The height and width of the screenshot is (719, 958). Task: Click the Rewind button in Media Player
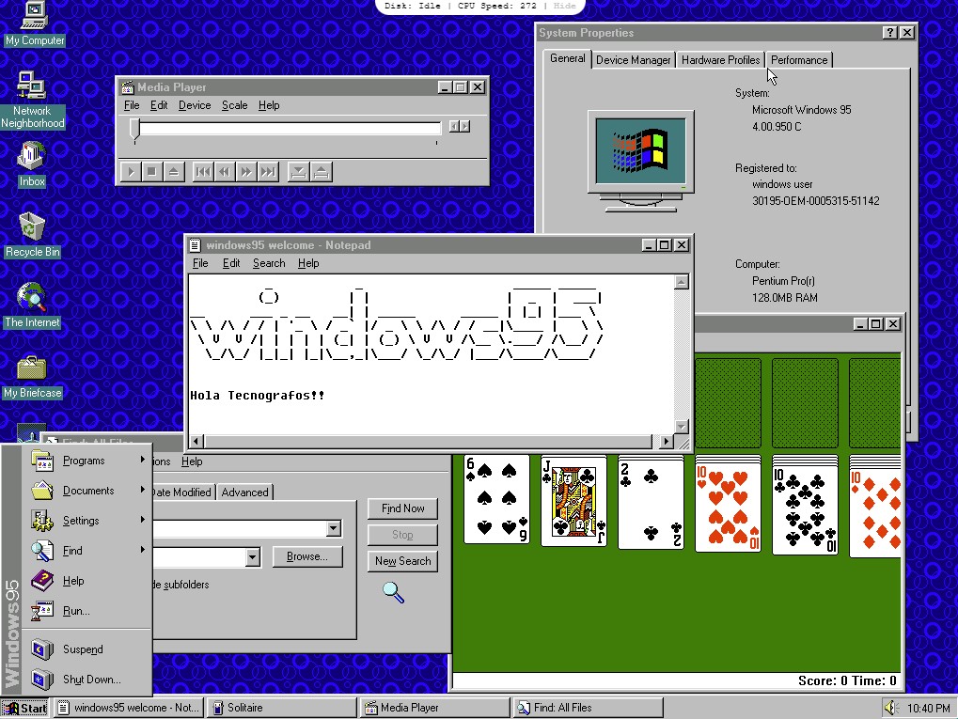224,171
